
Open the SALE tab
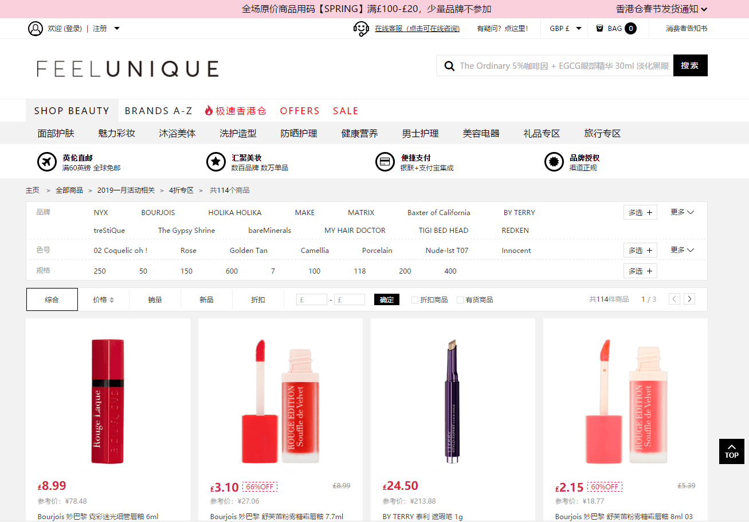[346, 111]
